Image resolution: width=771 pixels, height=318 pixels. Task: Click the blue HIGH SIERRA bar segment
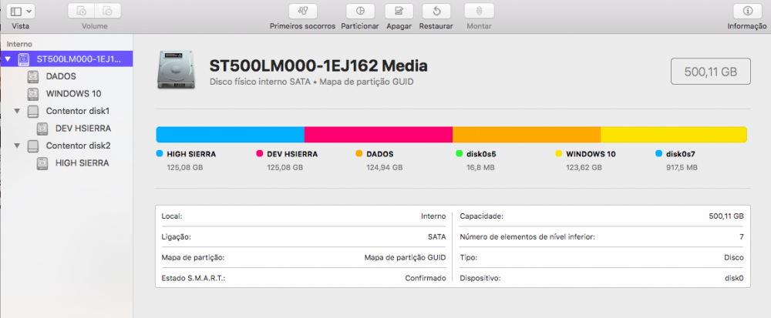click(x=230, y=135)
